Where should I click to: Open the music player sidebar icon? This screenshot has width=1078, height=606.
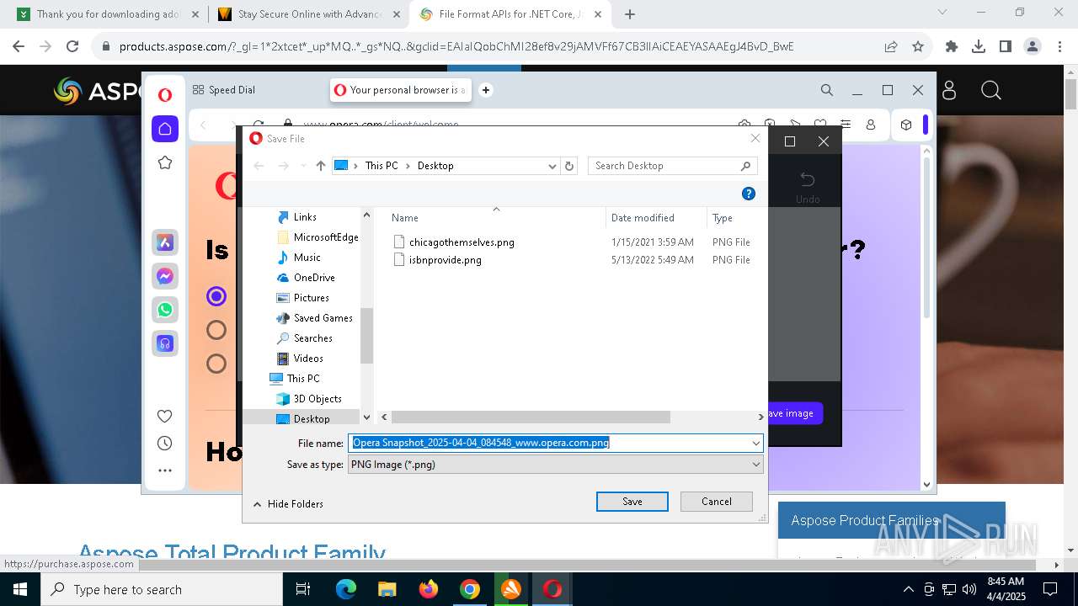pos(165,343)
